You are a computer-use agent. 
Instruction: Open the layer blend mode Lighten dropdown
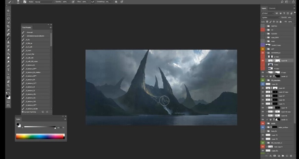tap(271, 17)
